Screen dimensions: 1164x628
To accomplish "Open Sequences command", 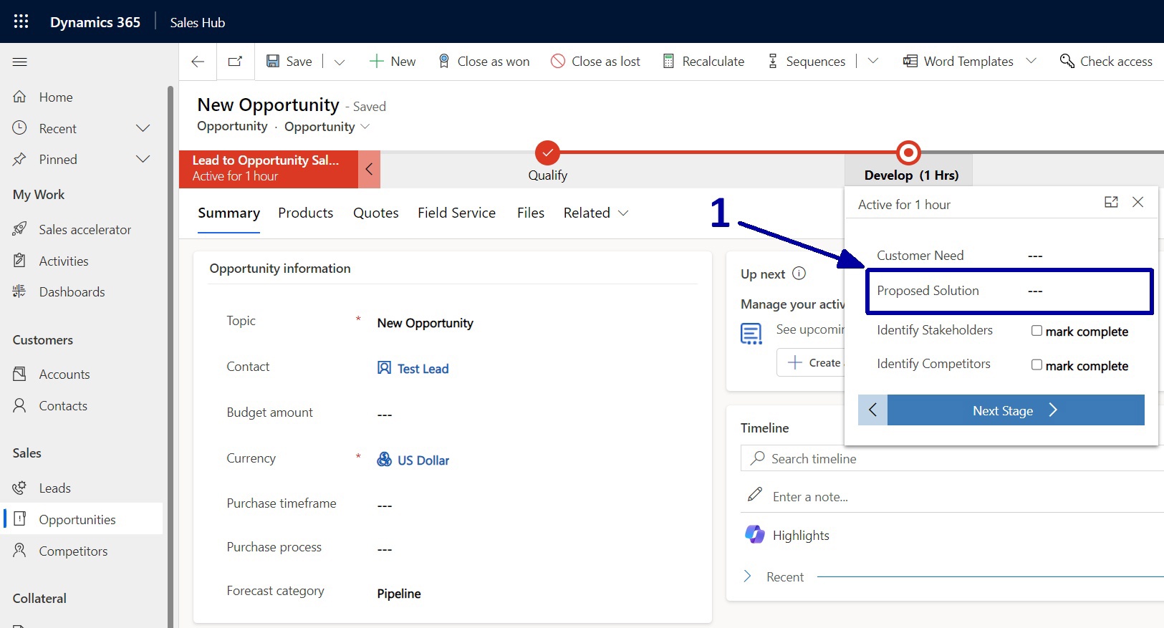I will pos(806,62).
